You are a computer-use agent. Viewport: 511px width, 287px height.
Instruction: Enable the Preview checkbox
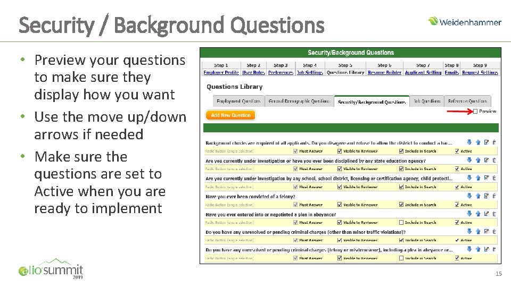(x=475, y=111)
